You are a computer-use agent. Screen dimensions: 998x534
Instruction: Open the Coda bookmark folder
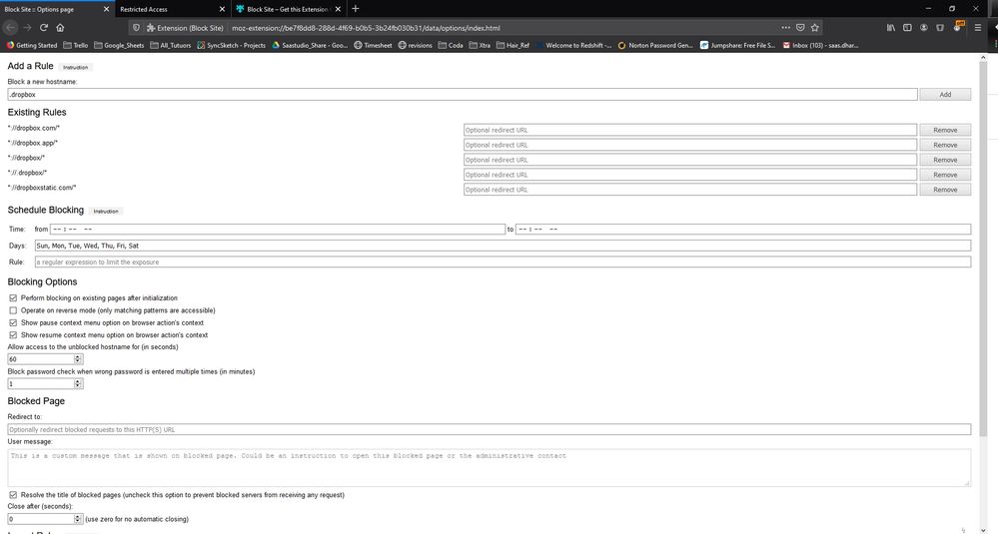click(451, 45)
